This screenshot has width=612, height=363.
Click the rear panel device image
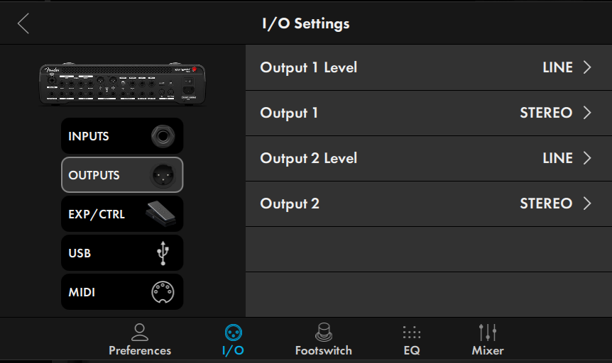(x=122, y=84)
